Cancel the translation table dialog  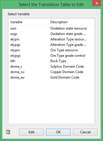click(85, 132)
